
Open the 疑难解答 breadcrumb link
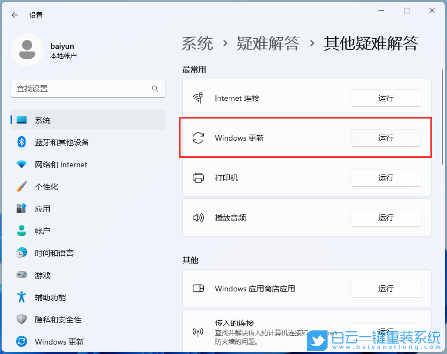(269, 43)
